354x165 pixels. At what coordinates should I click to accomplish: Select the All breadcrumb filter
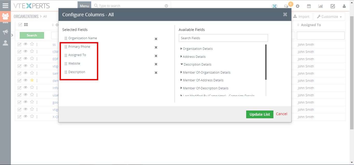click(45, 17)
